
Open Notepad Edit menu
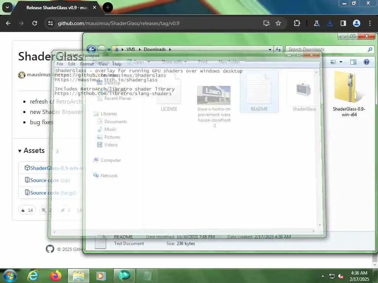coord(72,64)
